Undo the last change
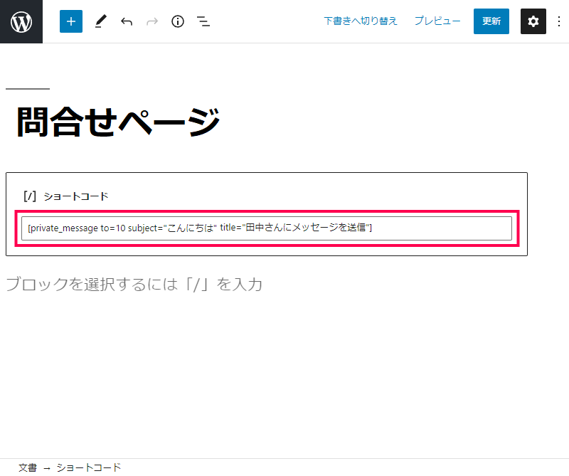 point(127,22)
